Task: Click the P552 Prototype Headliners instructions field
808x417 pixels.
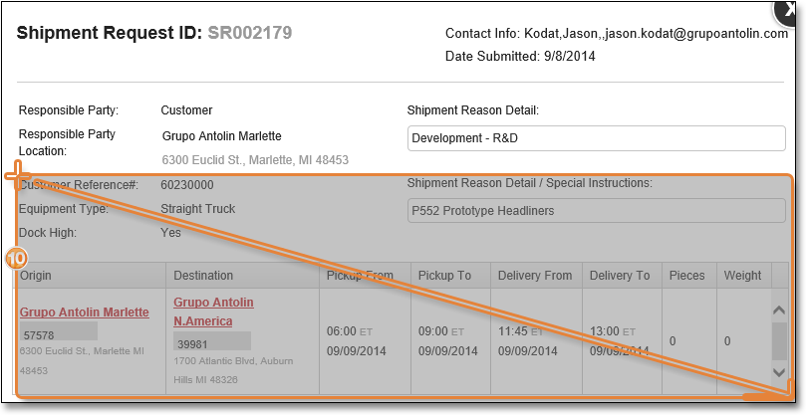Action: click(x=596, y=211)
